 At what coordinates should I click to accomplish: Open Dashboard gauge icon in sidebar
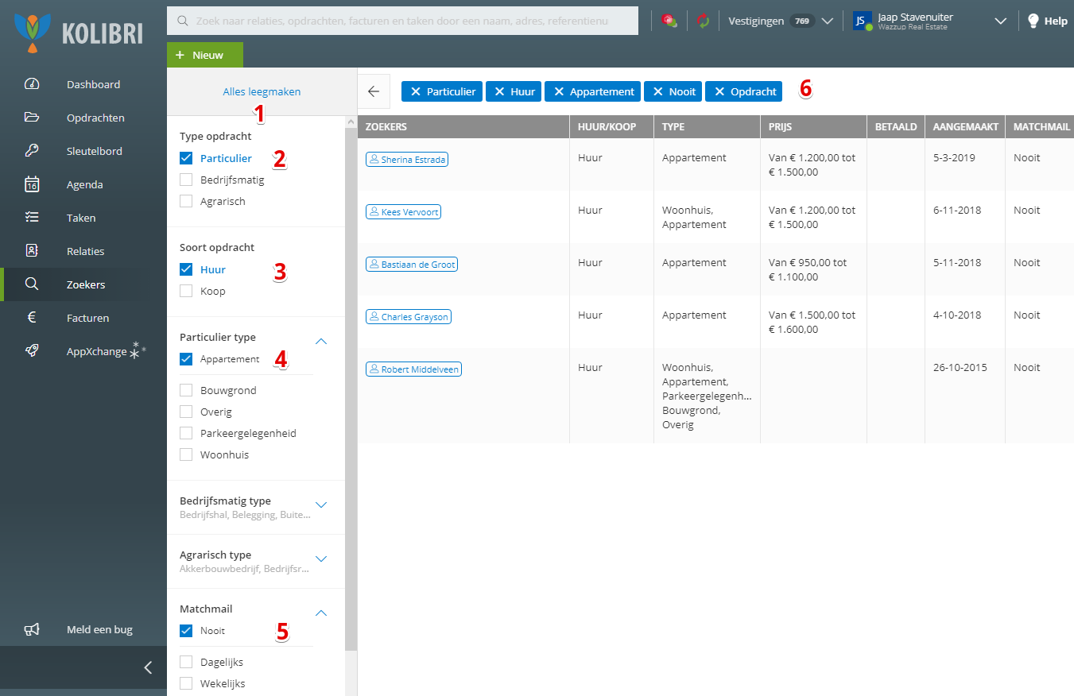(x=32, y=84)
